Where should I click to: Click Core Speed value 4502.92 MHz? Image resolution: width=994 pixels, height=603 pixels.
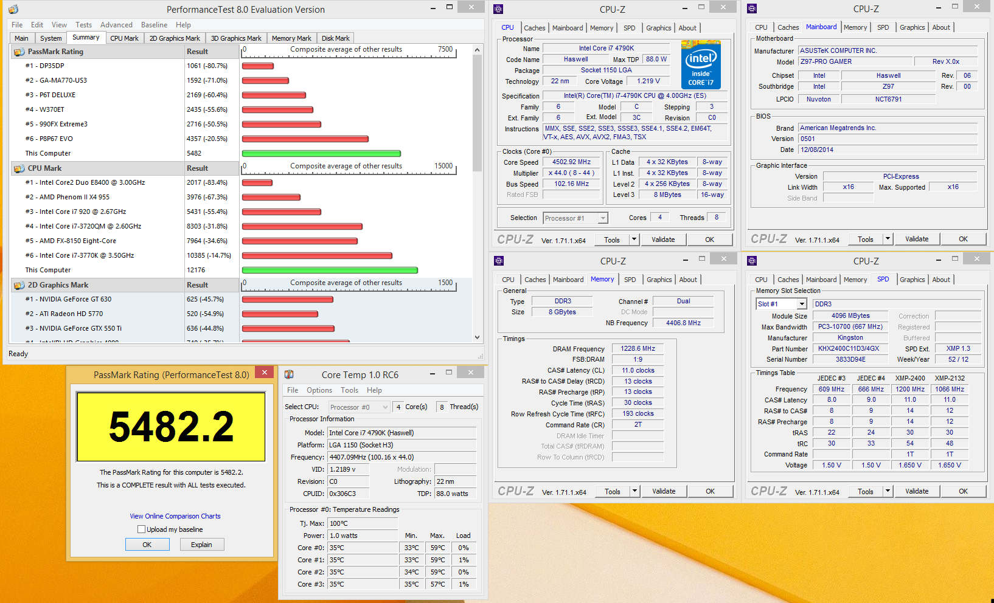[571, 162]
